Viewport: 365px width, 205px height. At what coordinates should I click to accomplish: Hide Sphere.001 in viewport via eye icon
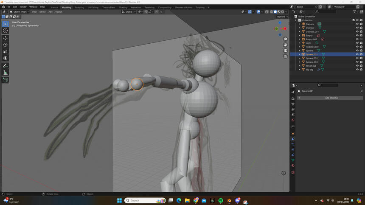tap(357, 54)
